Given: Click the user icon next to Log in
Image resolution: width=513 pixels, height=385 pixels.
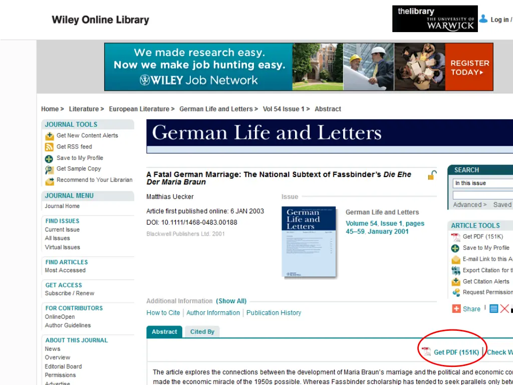Looking at the screenshot, I should point(483,19).
